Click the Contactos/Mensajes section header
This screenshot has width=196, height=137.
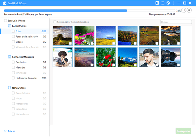tap(23, 57)
